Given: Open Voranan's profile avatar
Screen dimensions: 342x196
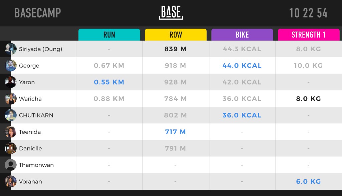Looking at the screenshot, I should pyautogui.click(x=10, y=182).
